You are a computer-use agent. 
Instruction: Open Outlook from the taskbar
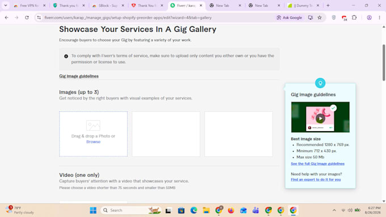(x=243, y=210)
